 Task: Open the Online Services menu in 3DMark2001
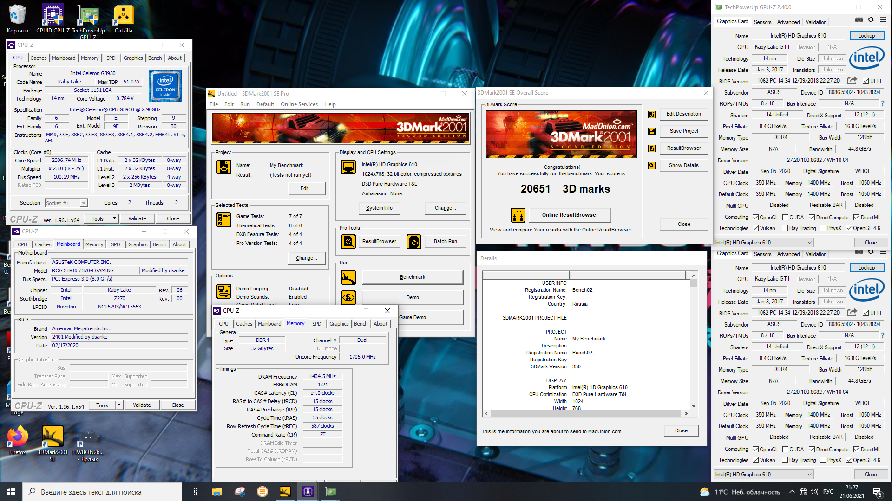[x=299, y=104]
